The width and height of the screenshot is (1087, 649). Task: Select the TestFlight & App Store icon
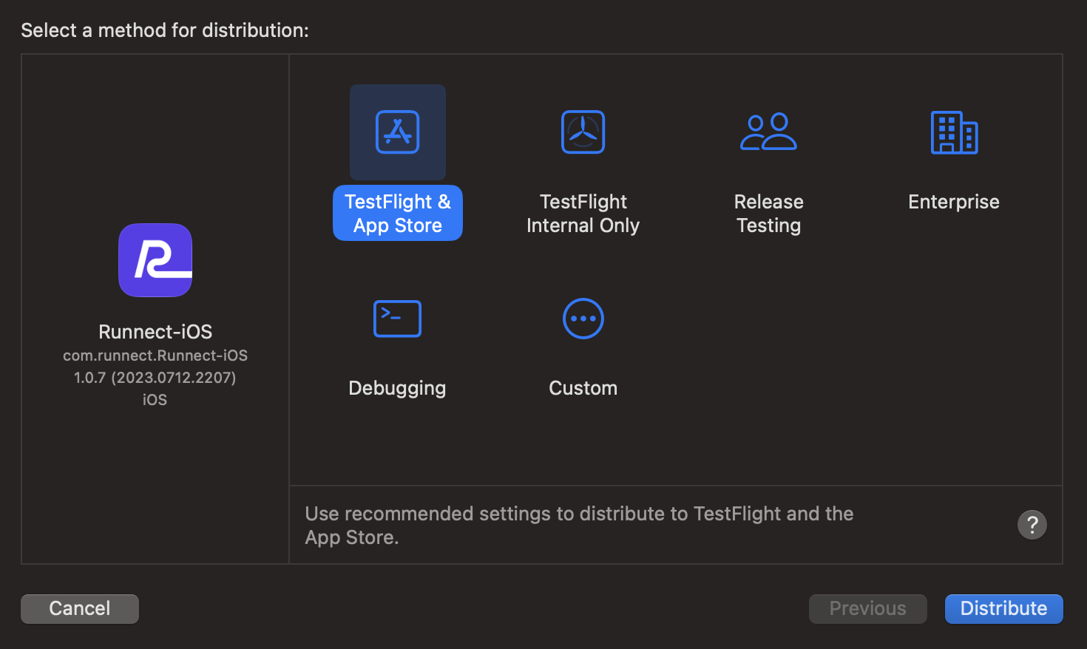click(398, 132)
